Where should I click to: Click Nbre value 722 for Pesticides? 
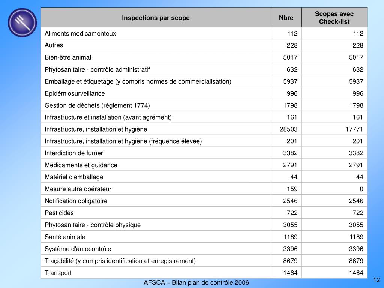[292, 213]
